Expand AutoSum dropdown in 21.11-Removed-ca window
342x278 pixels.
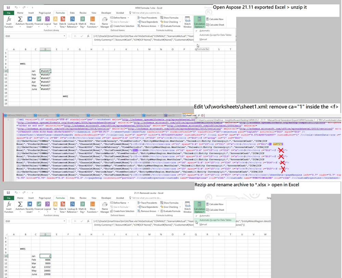(20, 212)
